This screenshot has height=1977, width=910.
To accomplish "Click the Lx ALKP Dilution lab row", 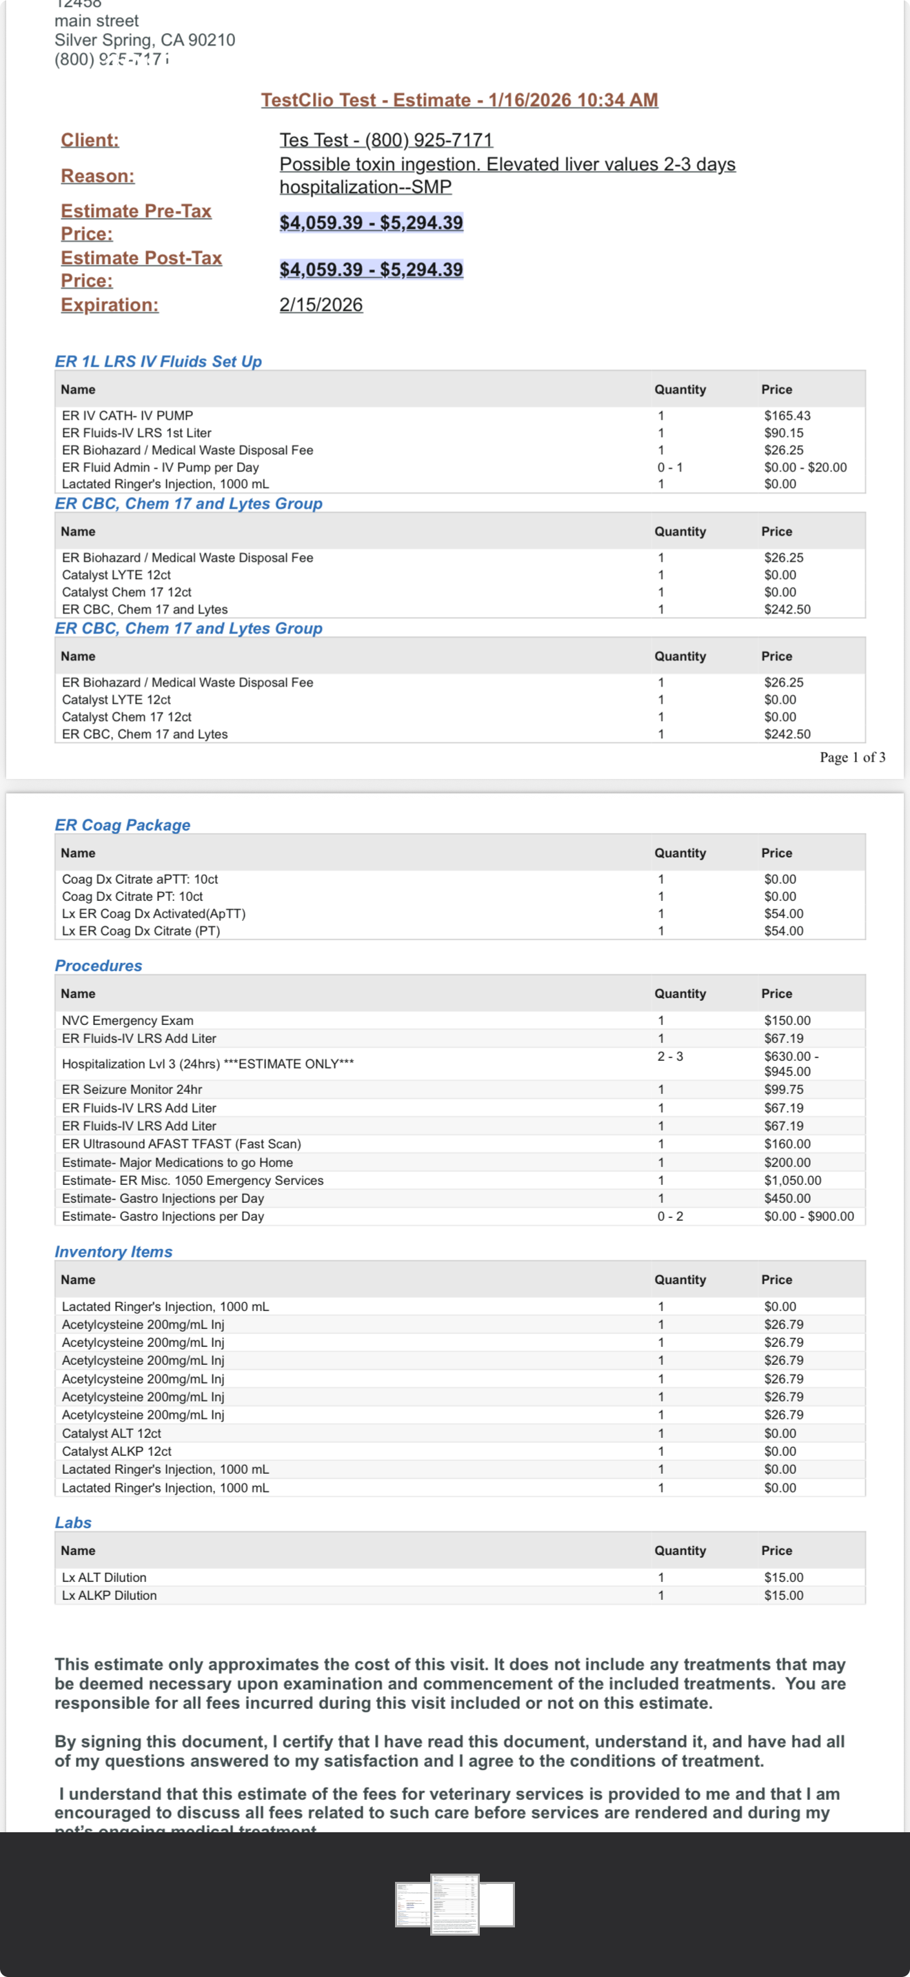I will point(110,1595).
